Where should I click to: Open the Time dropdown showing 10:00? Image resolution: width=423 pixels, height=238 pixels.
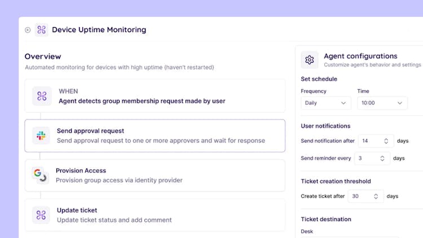click(x=382, y=103)
